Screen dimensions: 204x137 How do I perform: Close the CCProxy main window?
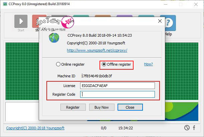pos(196,4)
